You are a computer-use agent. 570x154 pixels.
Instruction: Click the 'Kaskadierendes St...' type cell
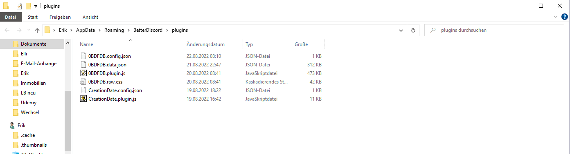[266, 82]
